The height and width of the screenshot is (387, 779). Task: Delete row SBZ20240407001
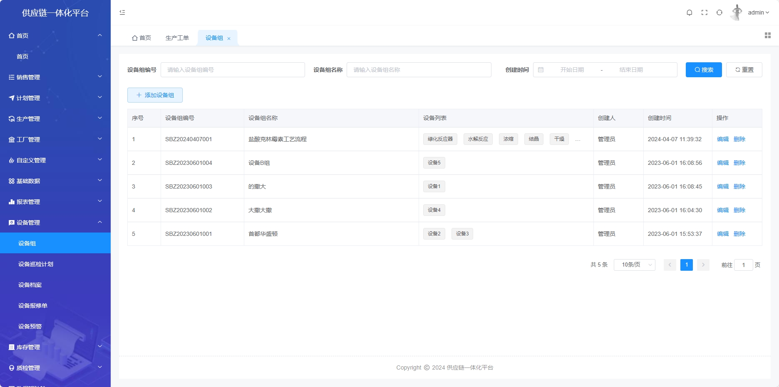(739, 139)
